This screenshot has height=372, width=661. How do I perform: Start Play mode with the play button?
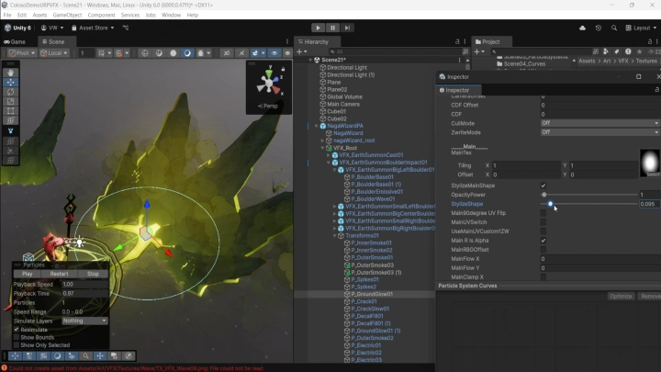(318, 28)
